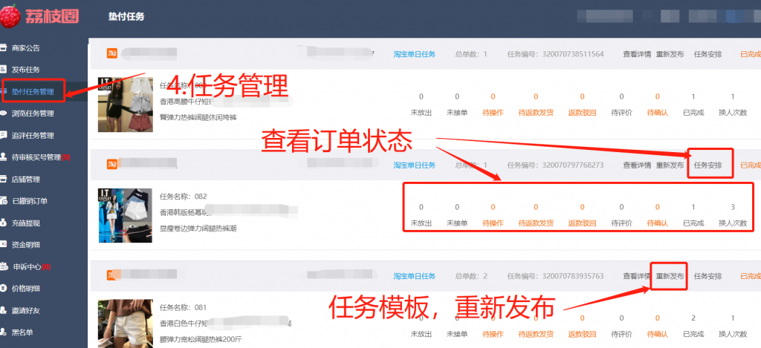Click 查看详情 for task 320070783935763
This screenshot has height=348, width=761.
tap(637, 276)
